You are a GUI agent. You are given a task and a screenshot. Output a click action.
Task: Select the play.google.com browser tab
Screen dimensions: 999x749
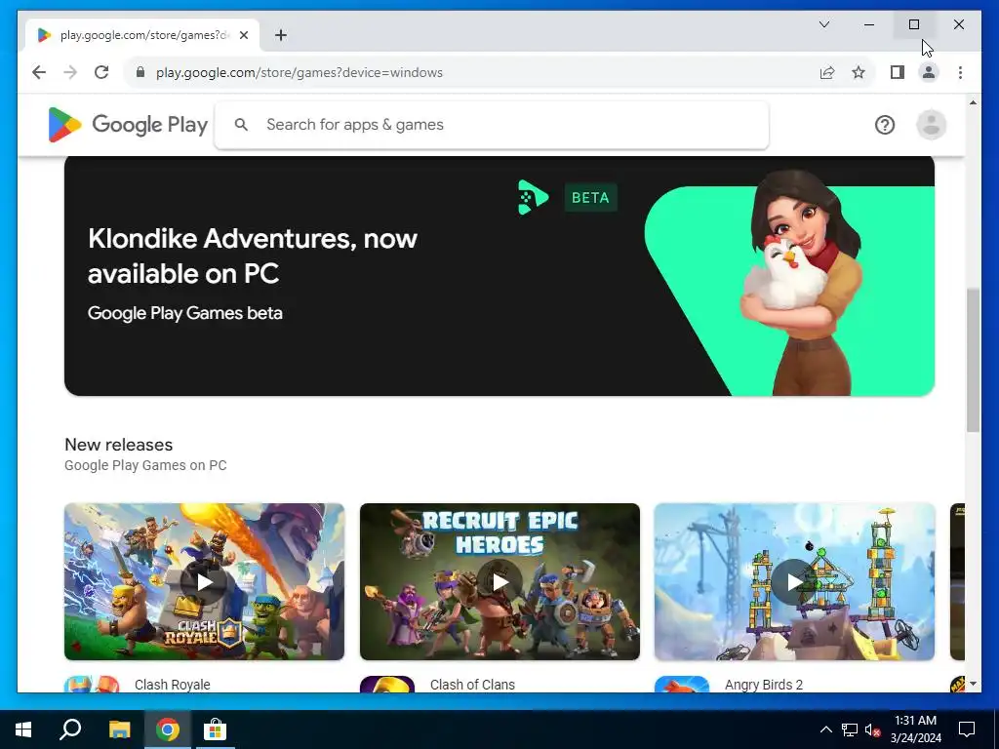[x=142, y=35]
